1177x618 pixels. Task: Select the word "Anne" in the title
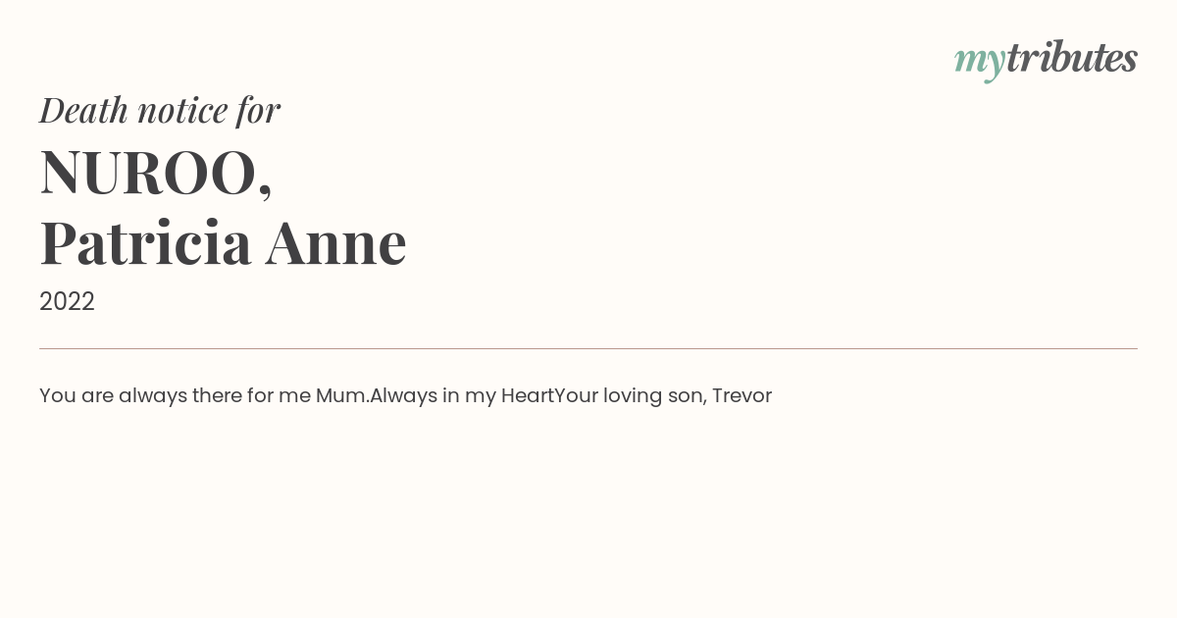tap(336, 242)
